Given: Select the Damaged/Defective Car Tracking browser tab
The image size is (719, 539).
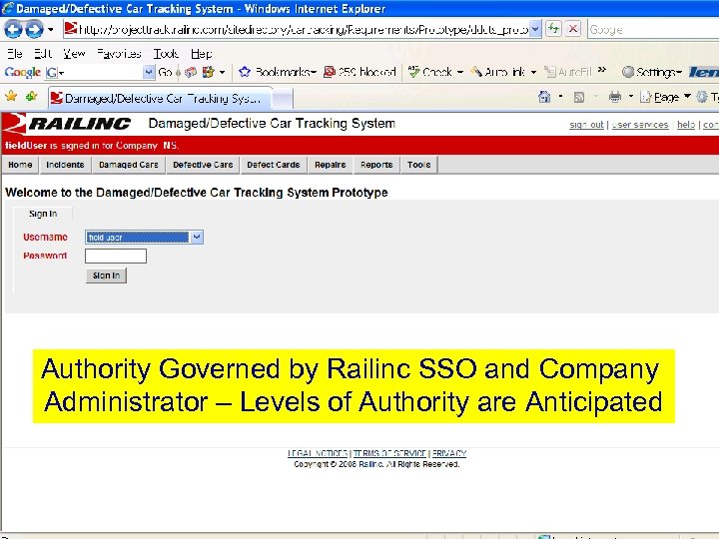Looking at the screenshot, I should [x=160, y=98].
